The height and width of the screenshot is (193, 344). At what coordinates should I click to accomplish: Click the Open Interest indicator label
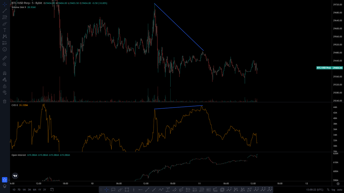[x=19, y=155]
